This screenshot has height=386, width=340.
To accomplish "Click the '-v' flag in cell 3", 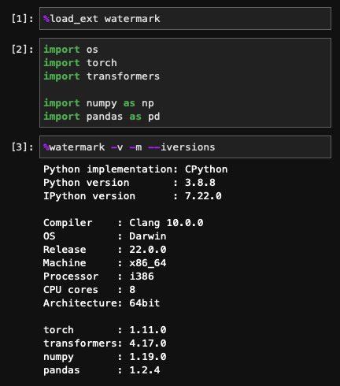I will pyautogui.click(x=117, y=147).
